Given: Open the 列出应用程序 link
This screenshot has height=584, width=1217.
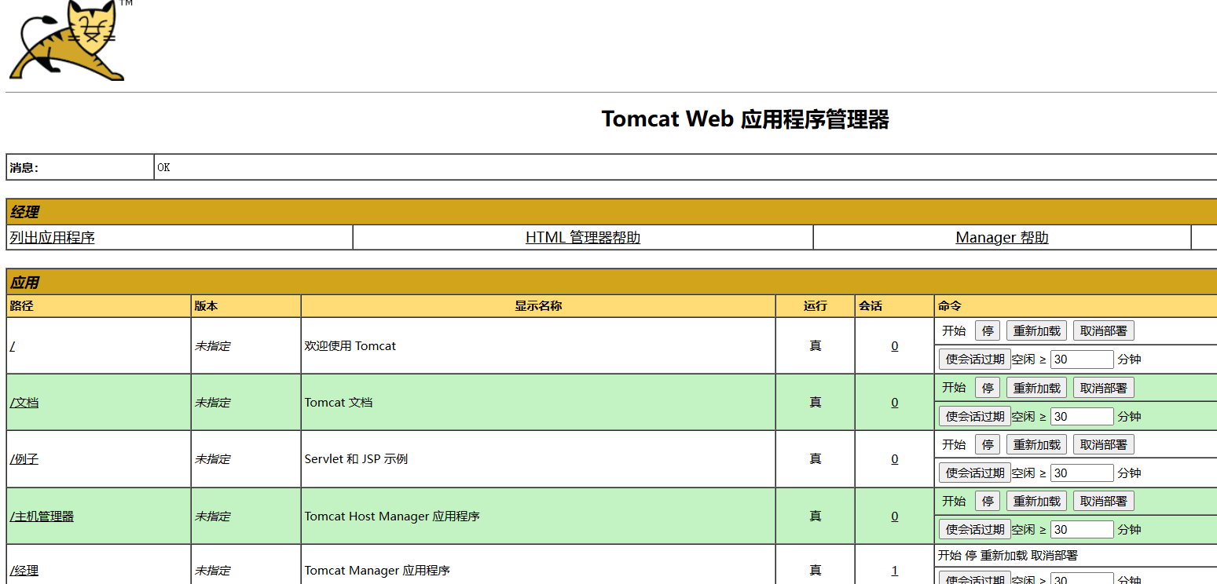Looking at the screenshot, I should point(52,238).
